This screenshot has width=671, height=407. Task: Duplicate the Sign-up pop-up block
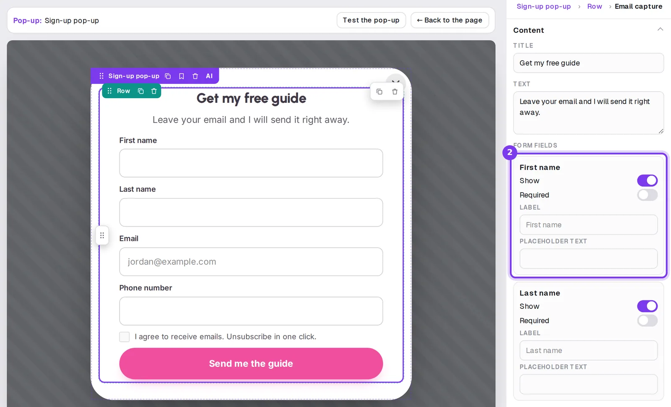click(x=168, y=76)
